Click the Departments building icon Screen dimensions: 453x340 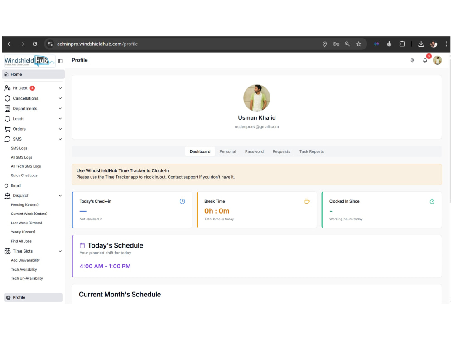[7, 108]
